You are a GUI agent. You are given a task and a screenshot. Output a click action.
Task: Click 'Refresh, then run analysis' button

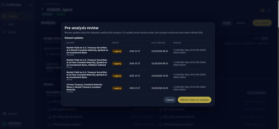pyautogui.click(x=194, y=100)
